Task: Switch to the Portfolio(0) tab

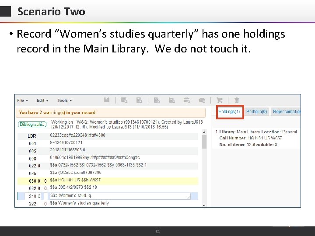Action: point(256,112)
